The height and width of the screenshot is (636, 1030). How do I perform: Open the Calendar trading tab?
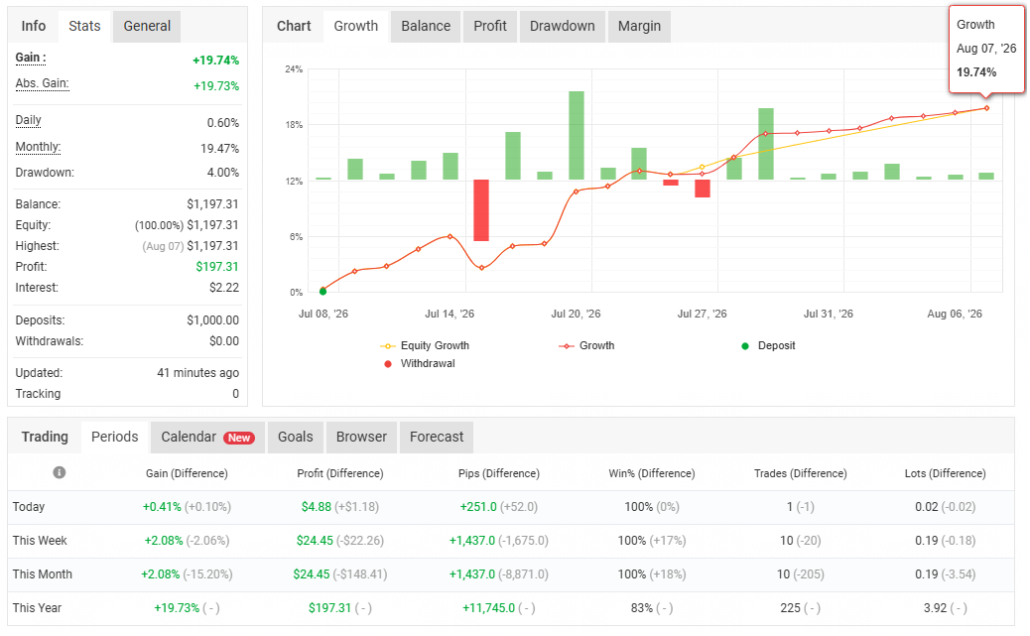[x=207, y=437]
